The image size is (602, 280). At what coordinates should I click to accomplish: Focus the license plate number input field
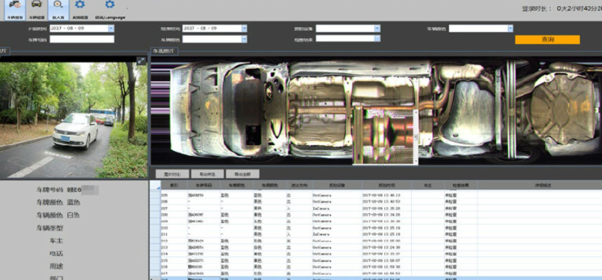pyautogui.click(x=82, y=39)
